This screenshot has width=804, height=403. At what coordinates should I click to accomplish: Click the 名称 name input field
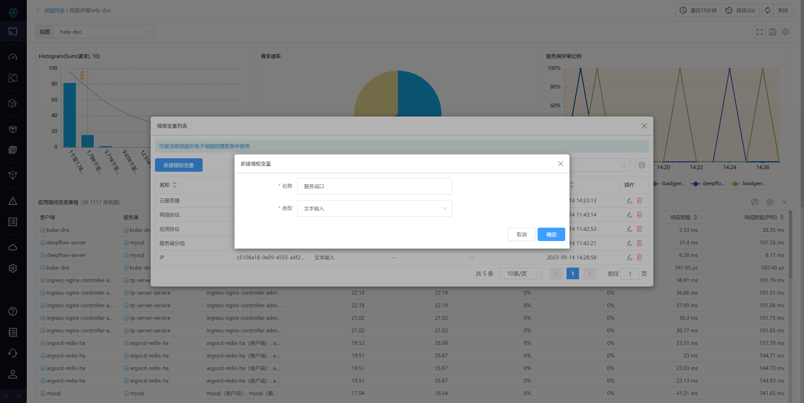coord(374,186)
